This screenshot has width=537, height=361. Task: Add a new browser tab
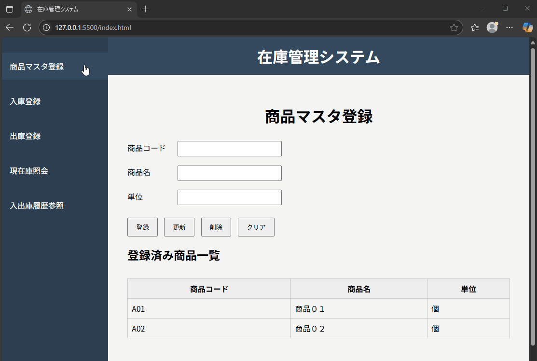point(146,9)
